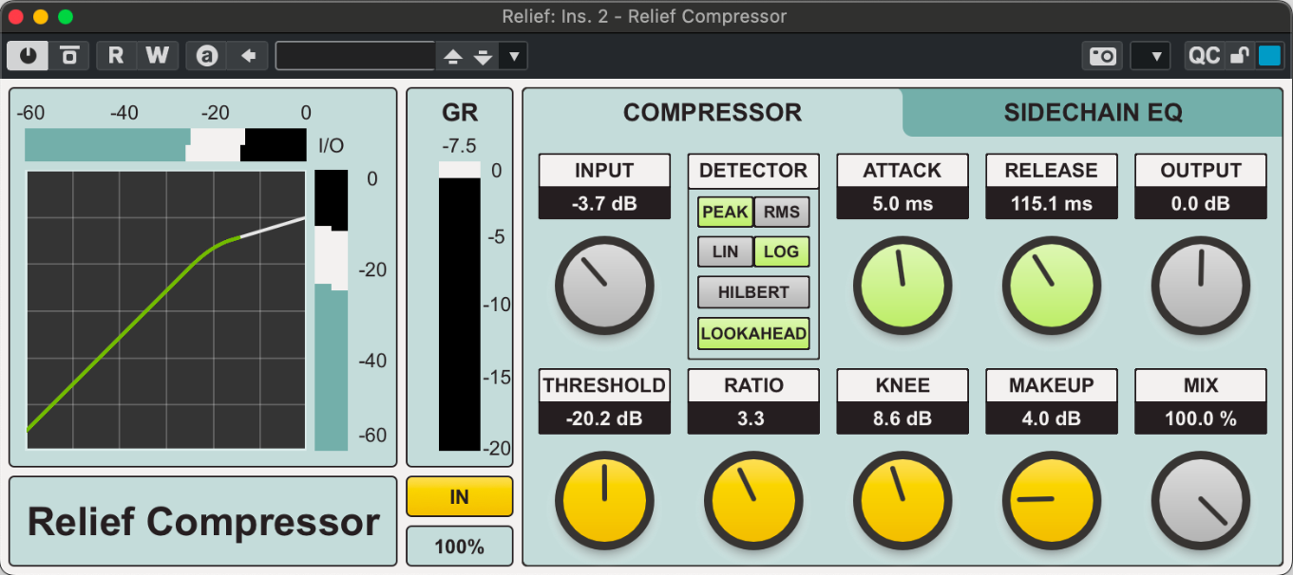The image size is (1293, 575).
Task: Toggle the HILBERT detector button
Action: click(x=753, y=292)
